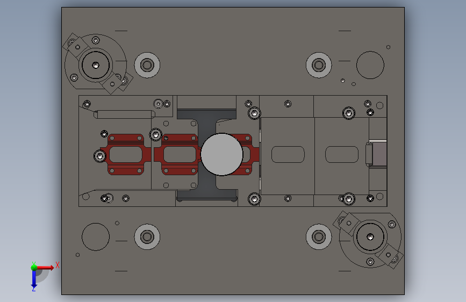
Task: Select the top-left round guide post assembly center
Action: coord(95,65)
